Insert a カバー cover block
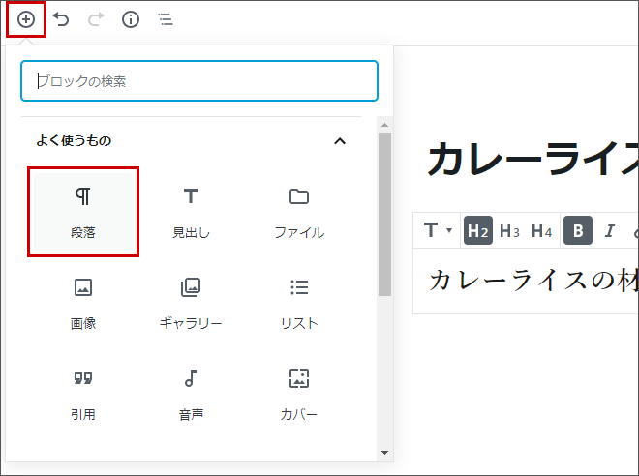Viewport: 639px width, 476px height. point(299,394)
